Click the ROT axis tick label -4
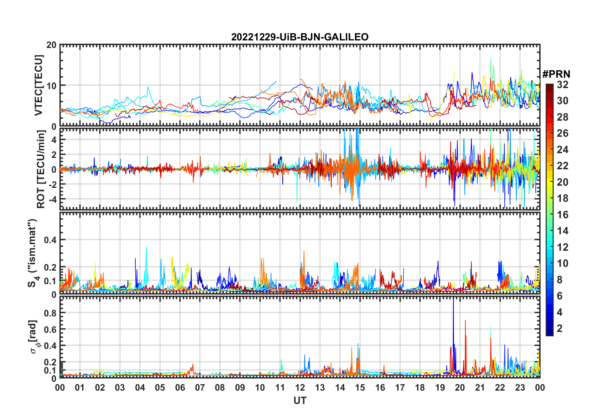This screenshot has height=420, width=600. (53, 199)
